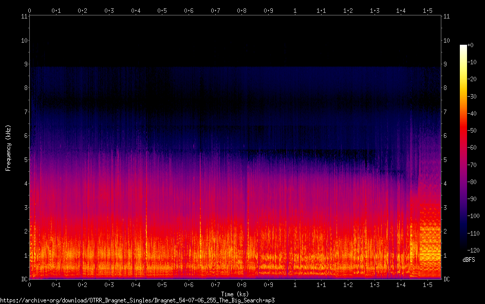Screen dimensions: 485x304
Task: Click the 1 tick on bottom time axis
Action: click(x=295, y=284)
